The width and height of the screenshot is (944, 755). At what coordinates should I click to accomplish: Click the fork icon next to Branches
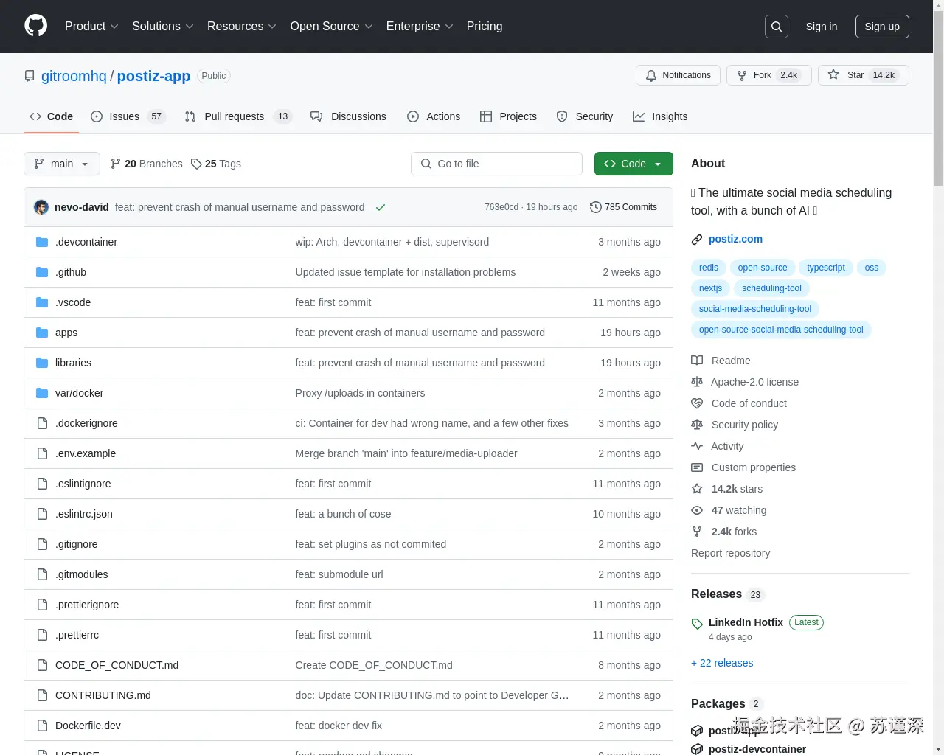(117, 164)
